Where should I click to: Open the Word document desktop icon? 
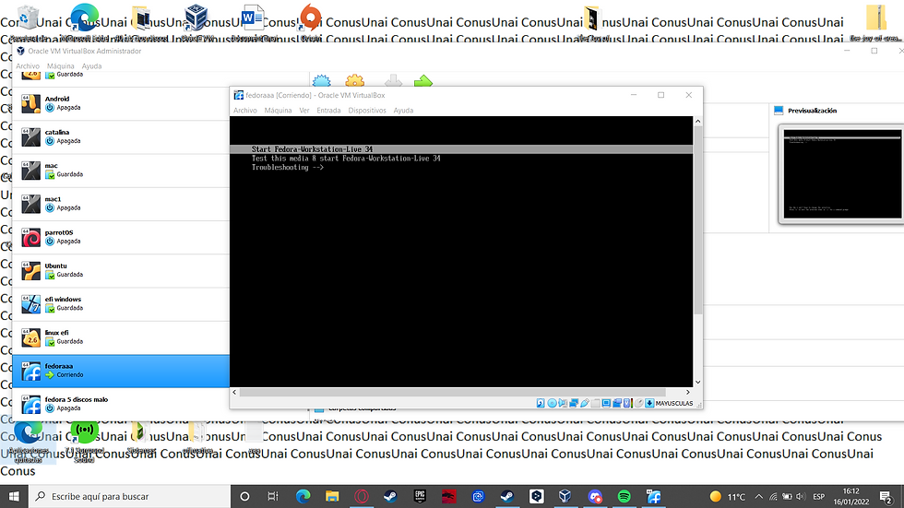[253, 22]
